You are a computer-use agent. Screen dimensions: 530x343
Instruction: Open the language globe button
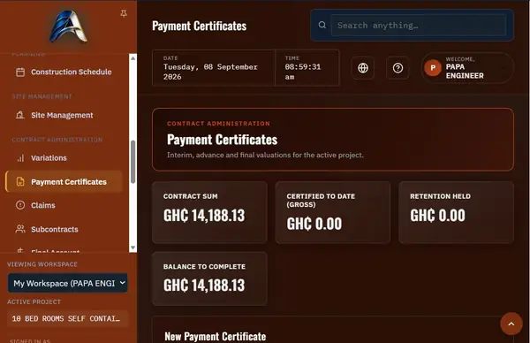[x=363, y=68]
